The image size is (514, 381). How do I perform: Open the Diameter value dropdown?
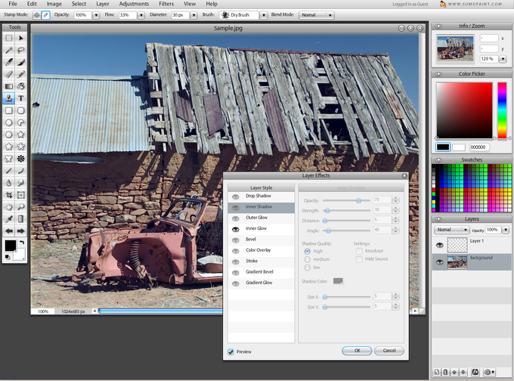[x=194, y=15]
